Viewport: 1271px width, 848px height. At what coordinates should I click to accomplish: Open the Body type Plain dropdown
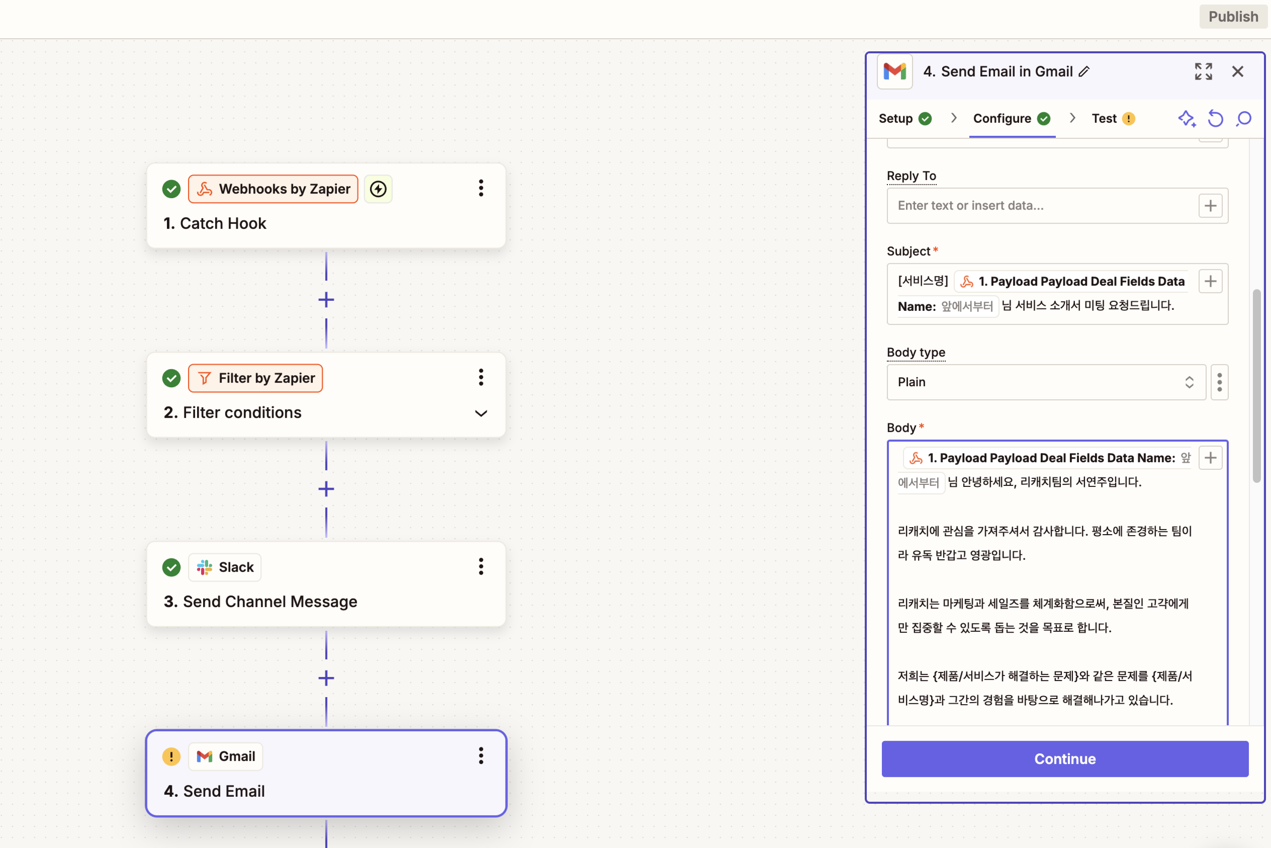(x=1046, y=382)
